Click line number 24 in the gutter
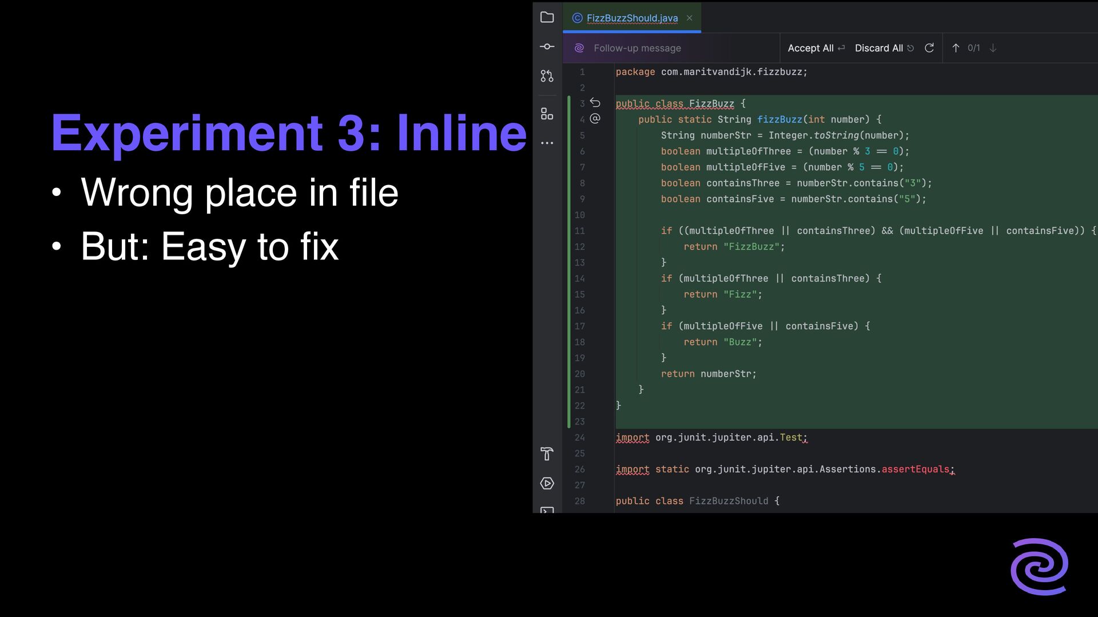The image size is (1098, 617). pyautogui.click(x=579, y=438)
